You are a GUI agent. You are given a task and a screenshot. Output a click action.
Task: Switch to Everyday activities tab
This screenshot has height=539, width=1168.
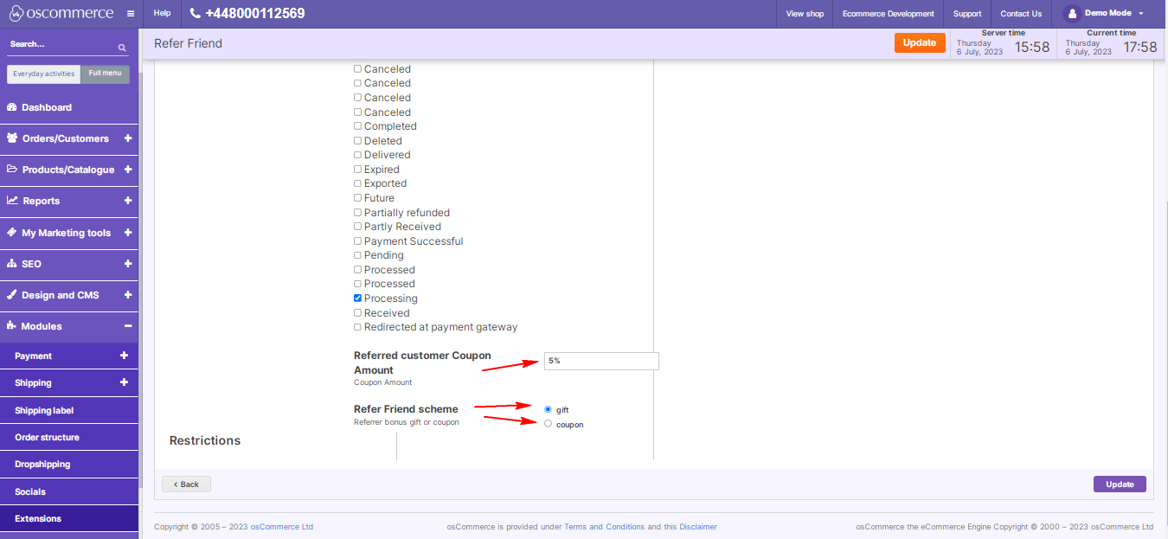pyautogui.click(x=44, y=74)
